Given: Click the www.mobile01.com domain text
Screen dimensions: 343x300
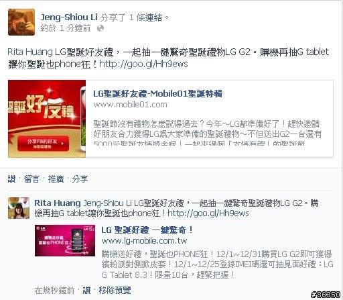Looking at the screenshot, I should (130, 105).
